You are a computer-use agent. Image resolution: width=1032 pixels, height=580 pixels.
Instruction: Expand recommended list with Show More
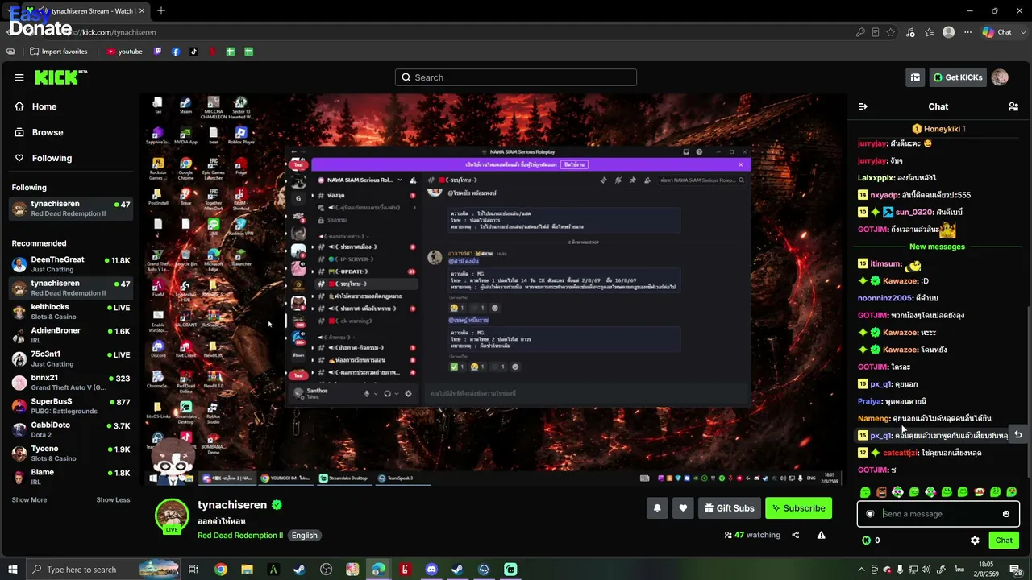29,500
